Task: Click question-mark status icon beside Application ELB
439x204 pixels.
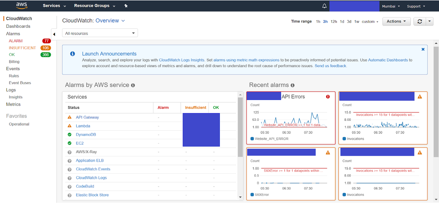Action: coord(70,161)
